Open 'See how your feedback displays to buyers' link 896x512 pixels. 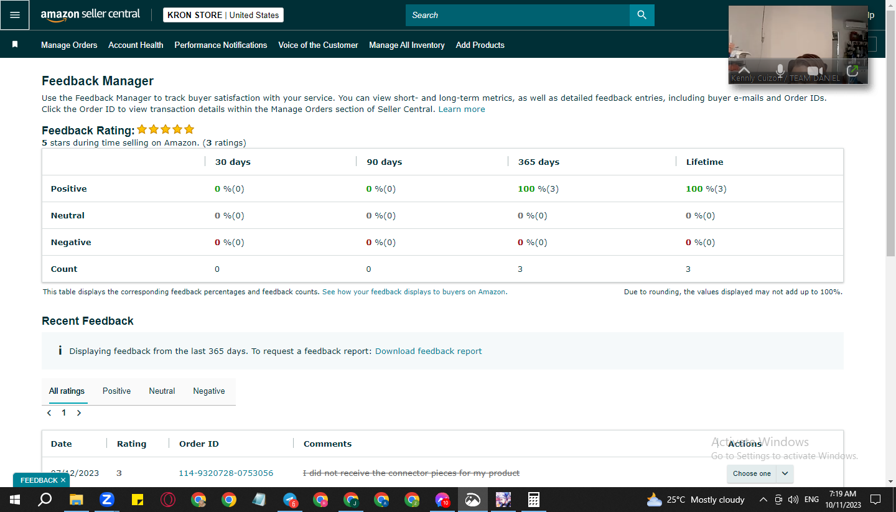pyautogui.click(x=414, y=292)
